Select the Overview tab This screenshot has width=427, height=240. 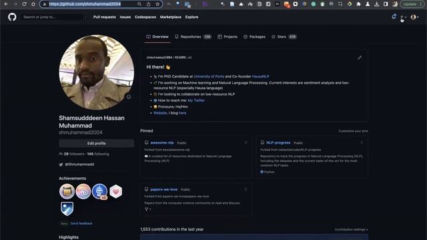157,37
